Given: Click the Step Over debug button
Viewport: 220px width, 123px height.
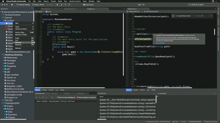Looking at the screenshot, I should click(61, 5).
